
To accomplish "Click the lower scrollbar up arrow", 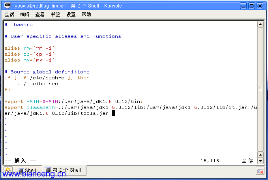I will click(261, 155).
